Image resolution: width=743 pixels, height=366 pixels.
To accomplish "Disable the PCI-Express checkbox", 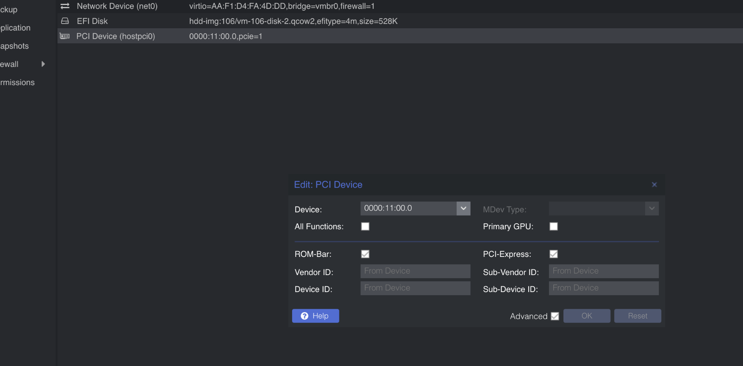I will click(553, 254).
